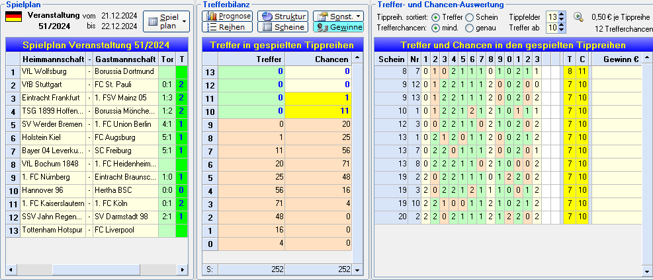Select the Schein 8 Nr 7 row
653x280 pixels.
(x=508, y=71)
